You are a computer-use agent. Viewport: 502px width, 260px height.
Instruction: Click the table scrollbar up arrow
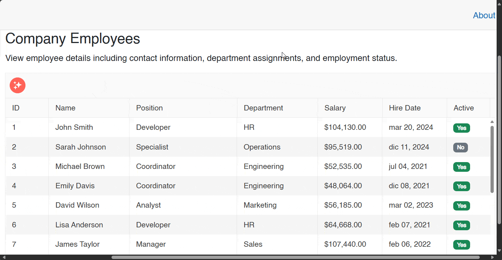tap(492, 122)
